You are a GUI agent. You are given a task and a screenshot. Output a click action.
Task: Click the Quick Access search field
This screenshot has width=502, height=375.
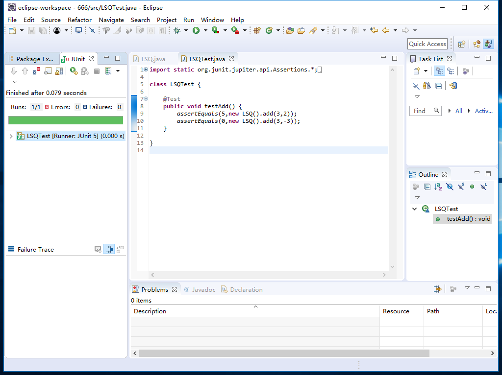[x=427, y=44]
